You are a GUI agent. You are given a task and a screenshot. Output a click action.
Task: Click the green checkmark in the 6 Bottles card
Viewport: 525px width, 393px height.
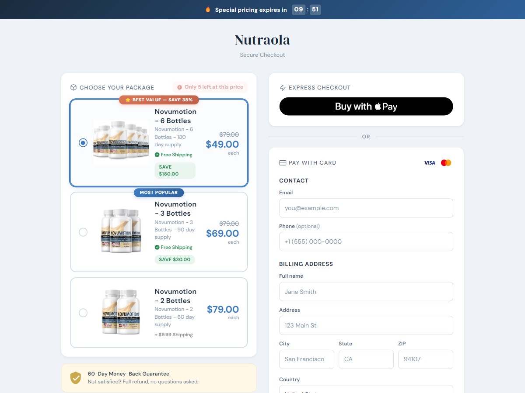point(157,155)
